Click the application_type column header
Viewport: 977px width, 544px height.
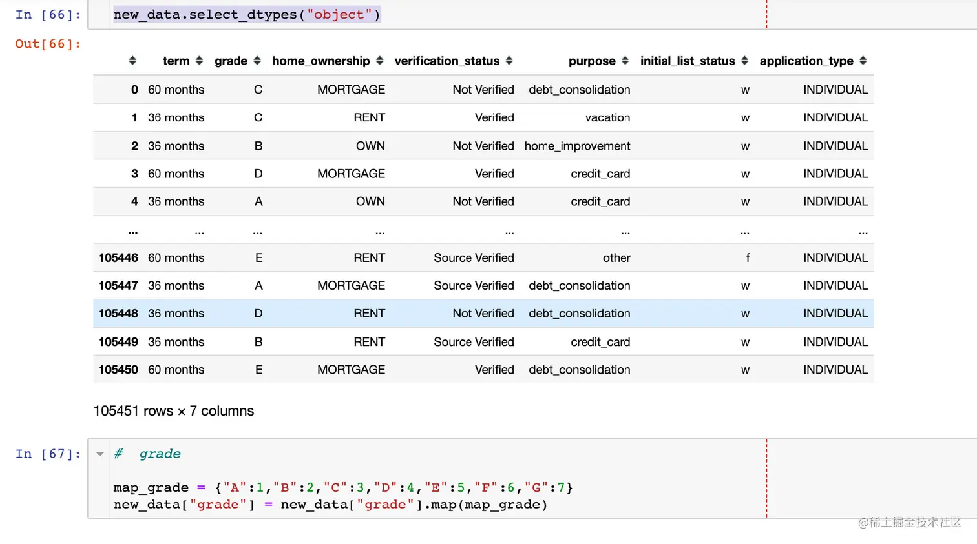(806, 61)
